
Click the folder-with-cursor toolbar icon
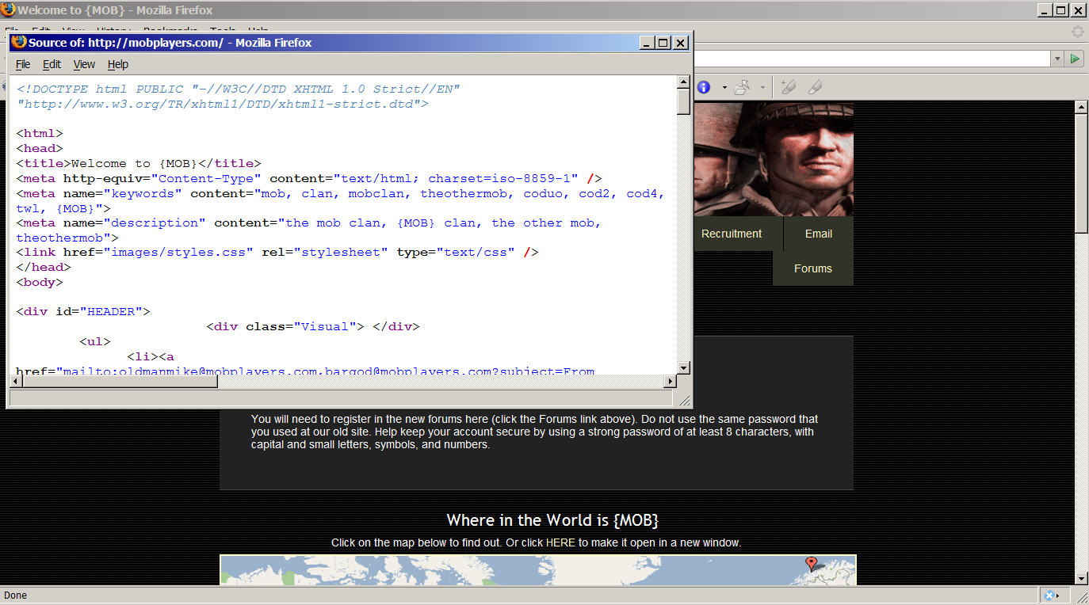[743, 87]
